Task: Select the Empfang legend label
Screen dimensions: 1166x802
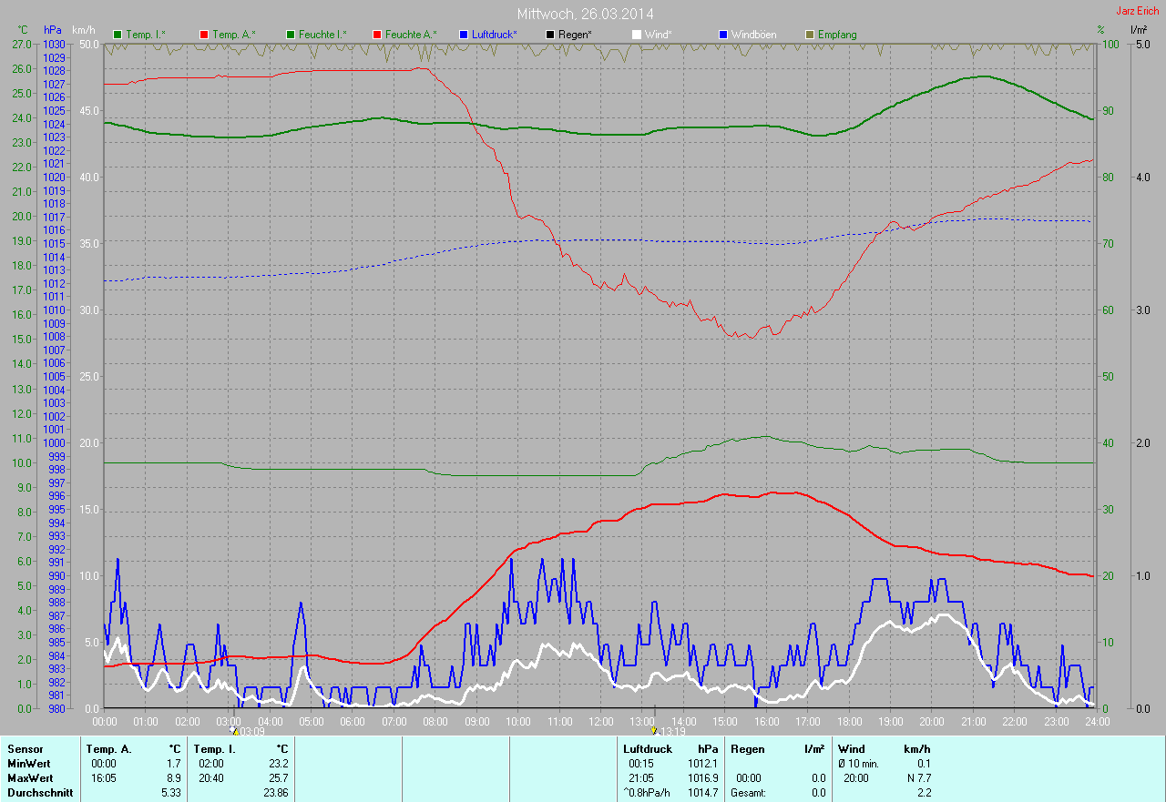Action: [x=837, y=35]
